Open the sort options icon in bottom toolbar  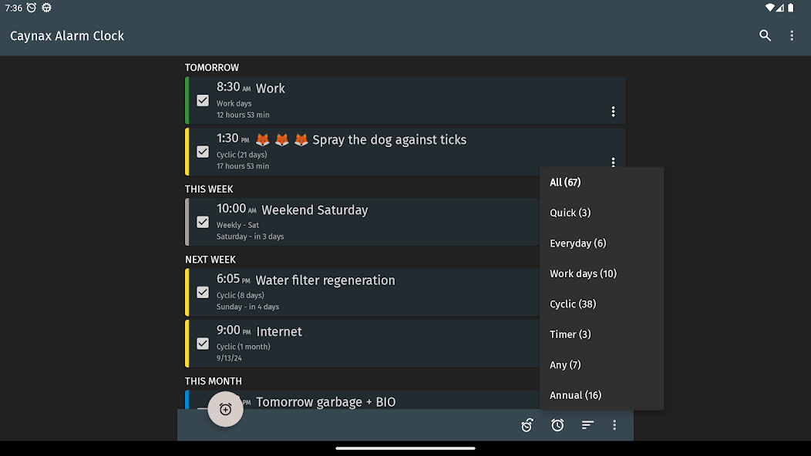pos(587,424)
